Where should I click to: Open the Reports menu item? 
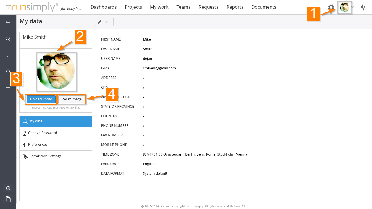coord(235,7)
